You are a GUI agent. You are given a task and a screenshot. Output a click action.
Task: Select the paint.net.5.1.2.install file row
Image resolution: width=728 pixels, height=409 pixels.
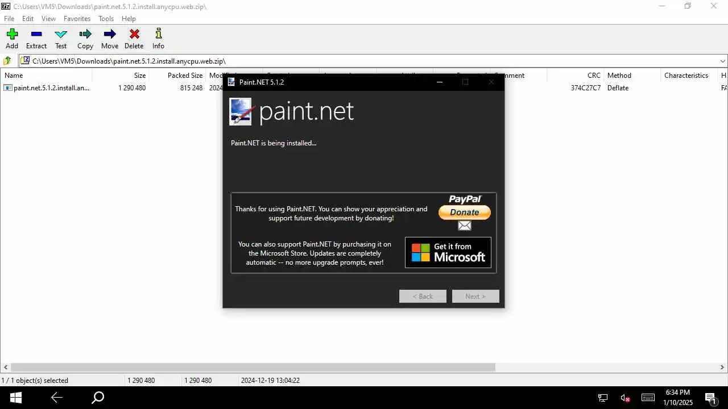[x=46, y=88]
